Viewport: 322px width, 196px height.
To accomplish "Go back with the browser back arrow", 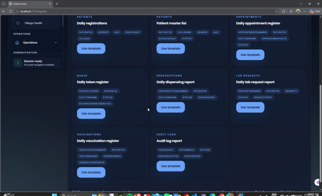I will (x=4, y=11).
